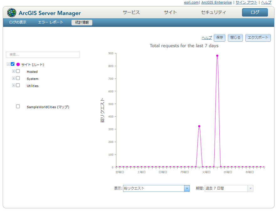Expand the Utilities folder node
This screenshot has width=277, height=211.
(x=13, y=85)
